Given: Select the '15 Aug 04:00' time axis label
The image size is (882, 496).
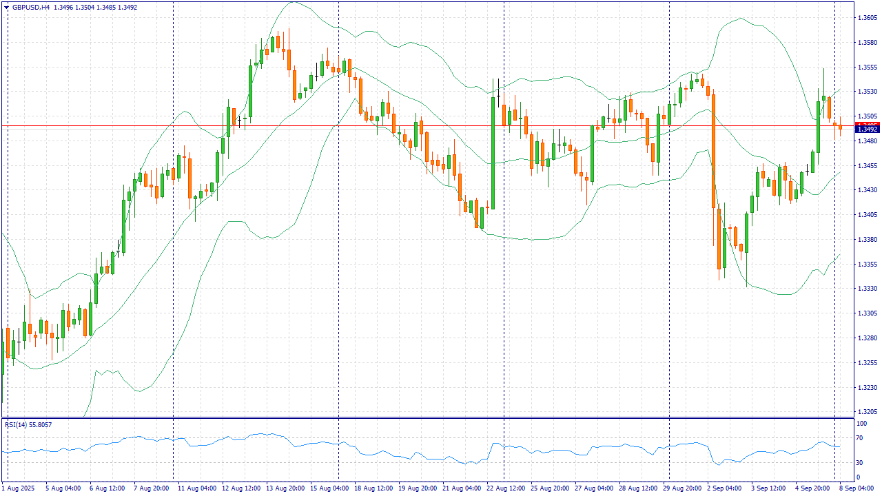Looking at the screenshot, I should [x=329, y=488].
